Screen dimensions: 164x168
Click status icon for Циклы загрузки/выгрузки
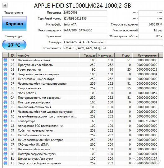click(x=5, y=158)
